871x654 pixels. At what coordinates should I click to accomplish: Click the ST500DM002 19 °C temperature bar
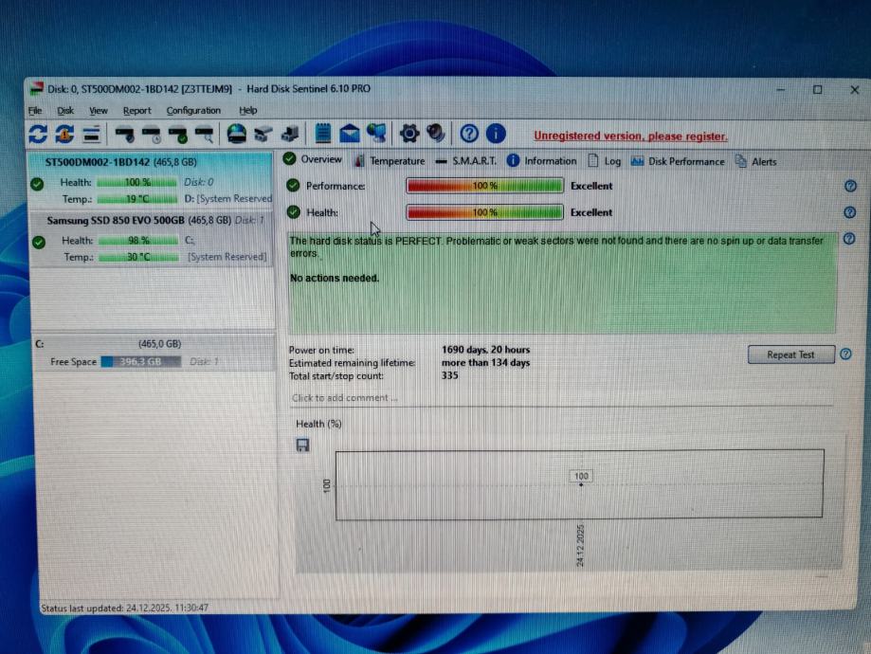click(137, 199)
